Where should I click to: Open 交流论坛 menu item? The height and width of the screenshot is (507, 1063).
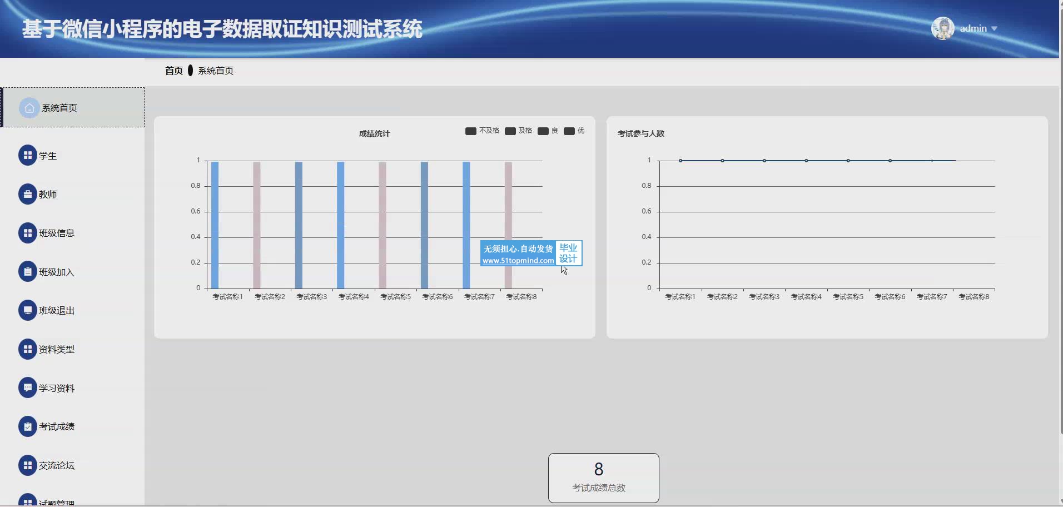point(56,465)
